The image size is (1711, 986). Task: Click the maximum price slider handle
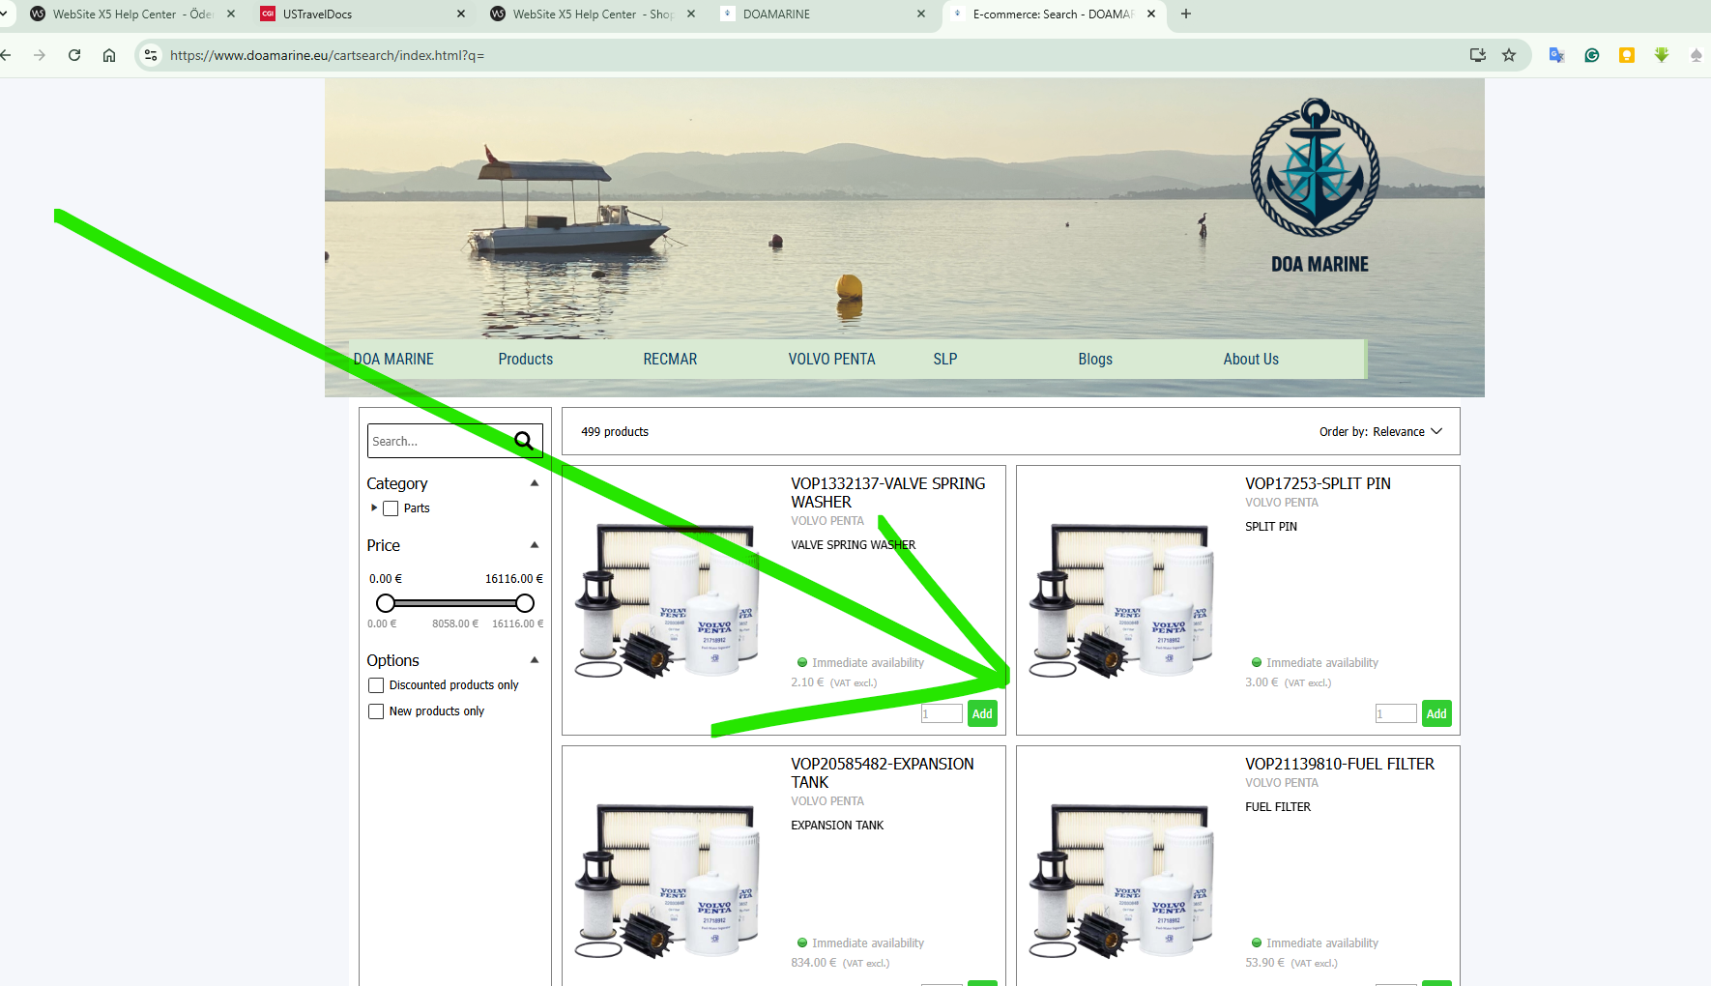tap(525, 603)
